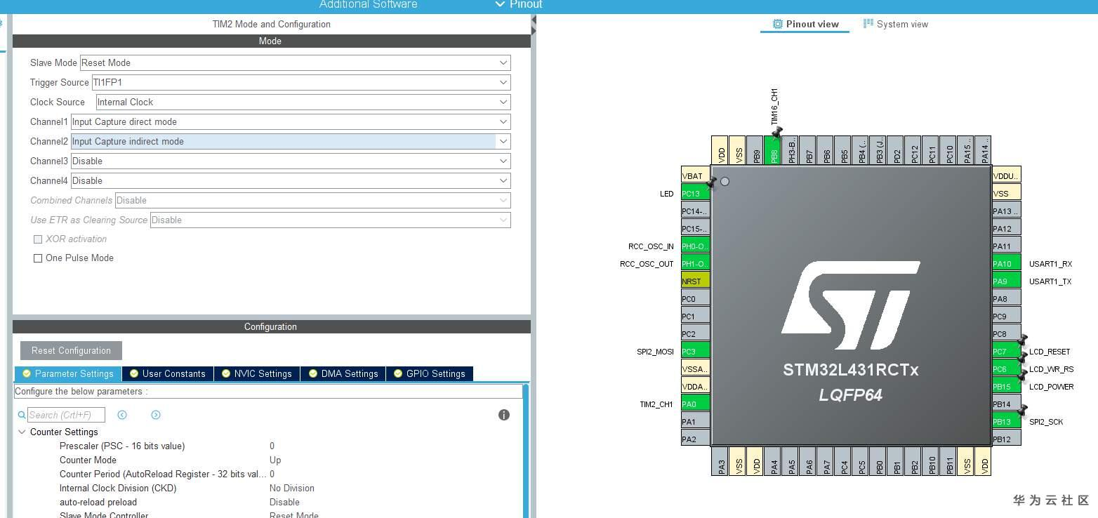Image resolution: width=1098 pixels, height=518 pixels.
Task: Select the PA9 USART1_TX pin
Action: pos(1006,281)
